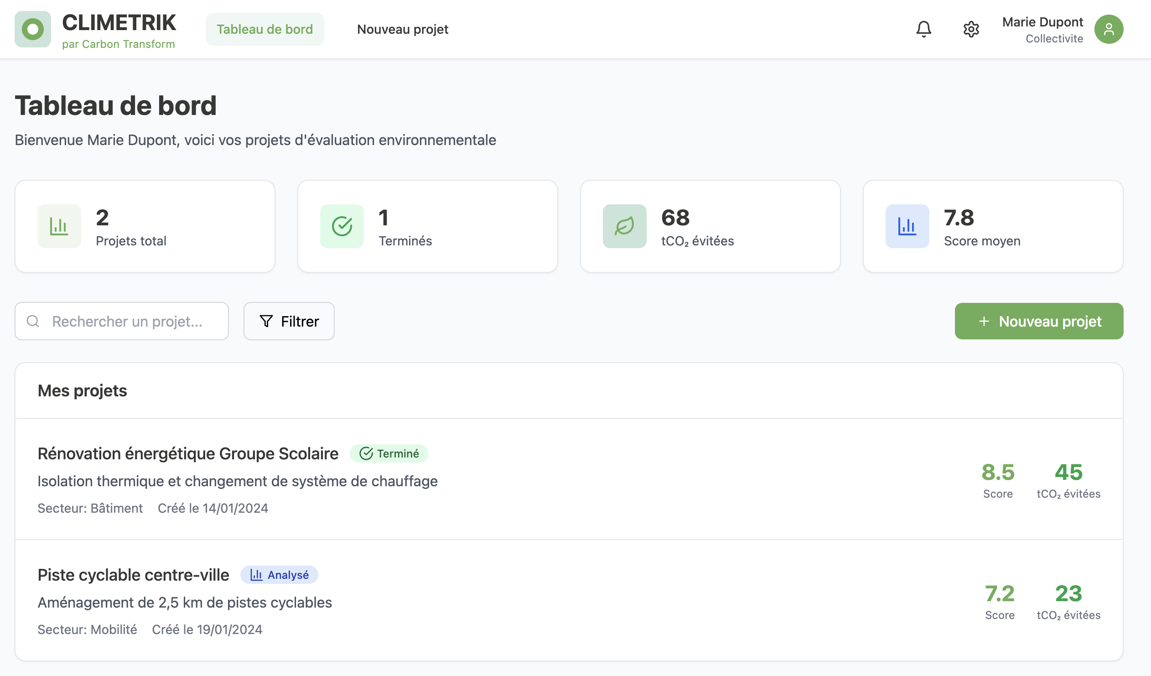Click the blue Score moyen chart icon

[907, 226]
